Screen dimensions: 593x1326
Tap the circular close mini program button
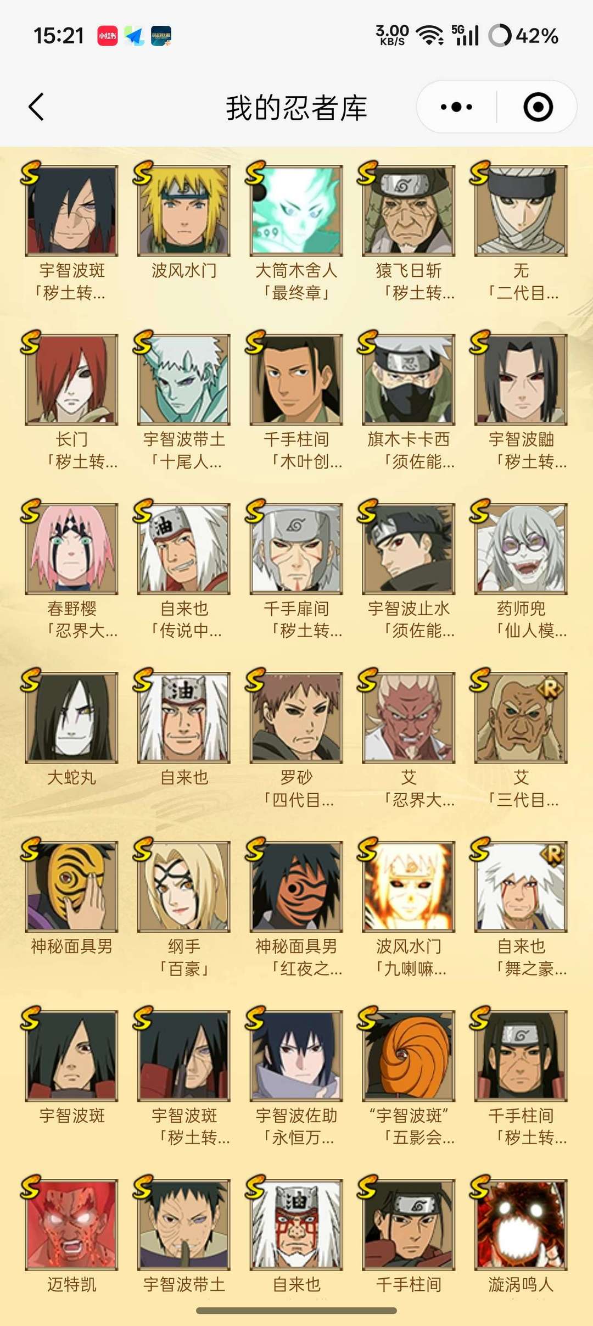pos(538,107)
